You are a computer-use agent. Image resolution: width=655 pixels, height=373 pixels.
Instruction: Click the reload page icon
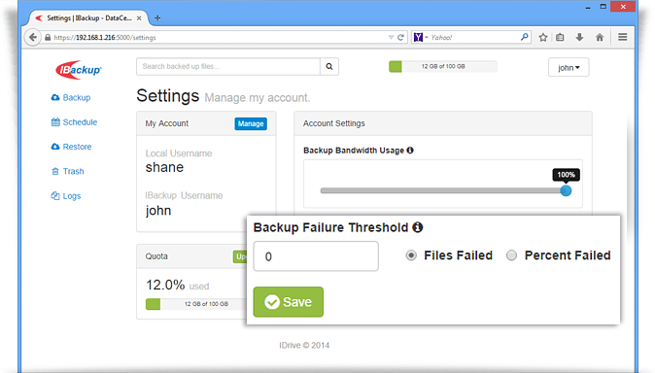400,37
